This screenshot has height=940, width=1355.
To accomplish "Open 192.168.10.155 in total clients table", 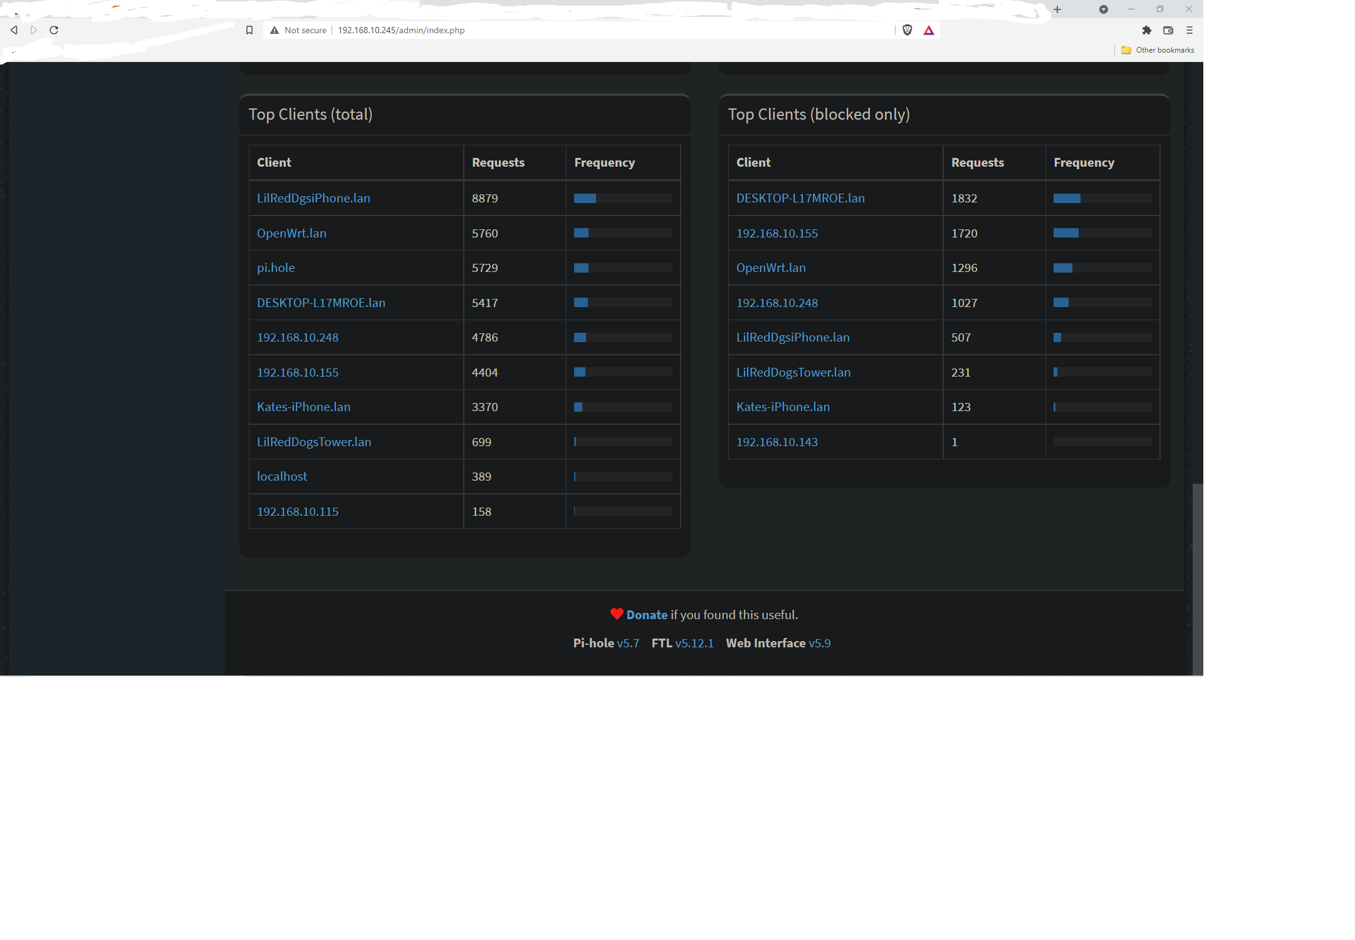I will click(298, 372).
